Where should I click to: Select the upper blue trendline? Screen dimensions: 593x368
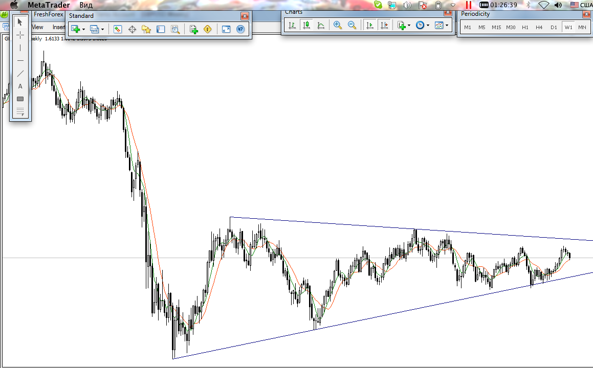411,228
